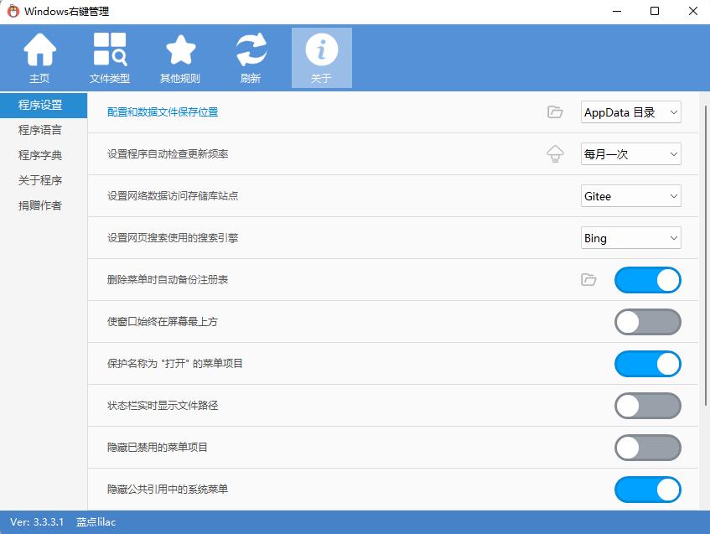The height and width of the screenshot is (534, 710).
Task: Enable 使窗口始终在屏幕最上方 toggle
Action: pos(647,322)
